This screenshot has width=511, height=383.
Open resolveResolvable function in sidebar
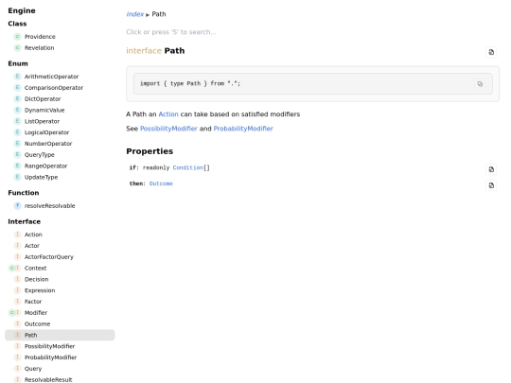(50, 206)
